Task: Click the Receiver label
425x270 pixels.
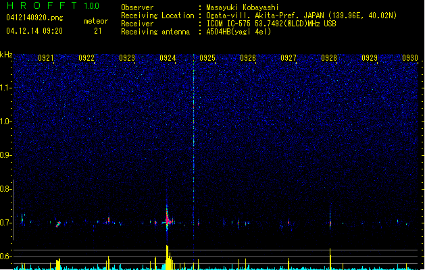Action: click(x=137, y=24)
